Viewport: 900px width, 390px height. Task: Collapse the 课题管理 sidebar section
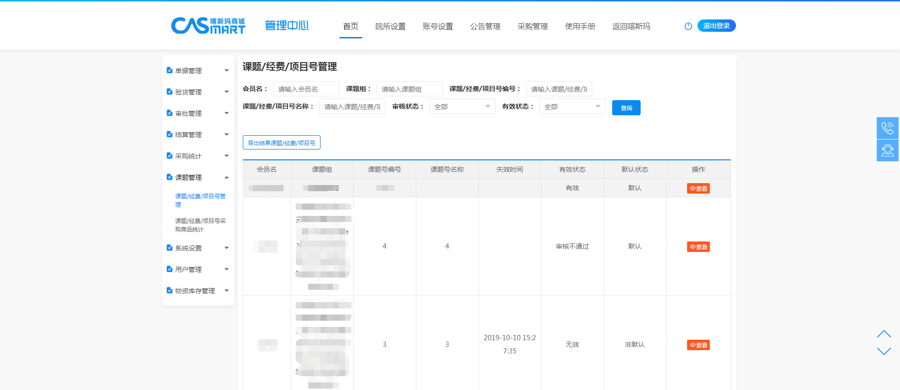(x=198, y=177)
